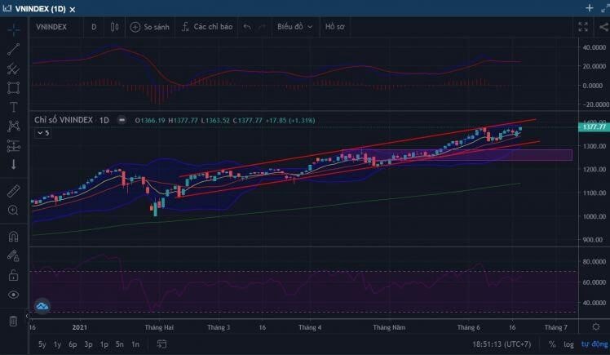
Task: Select the prediction and measurement tool
Action: [x=14, y=146]
